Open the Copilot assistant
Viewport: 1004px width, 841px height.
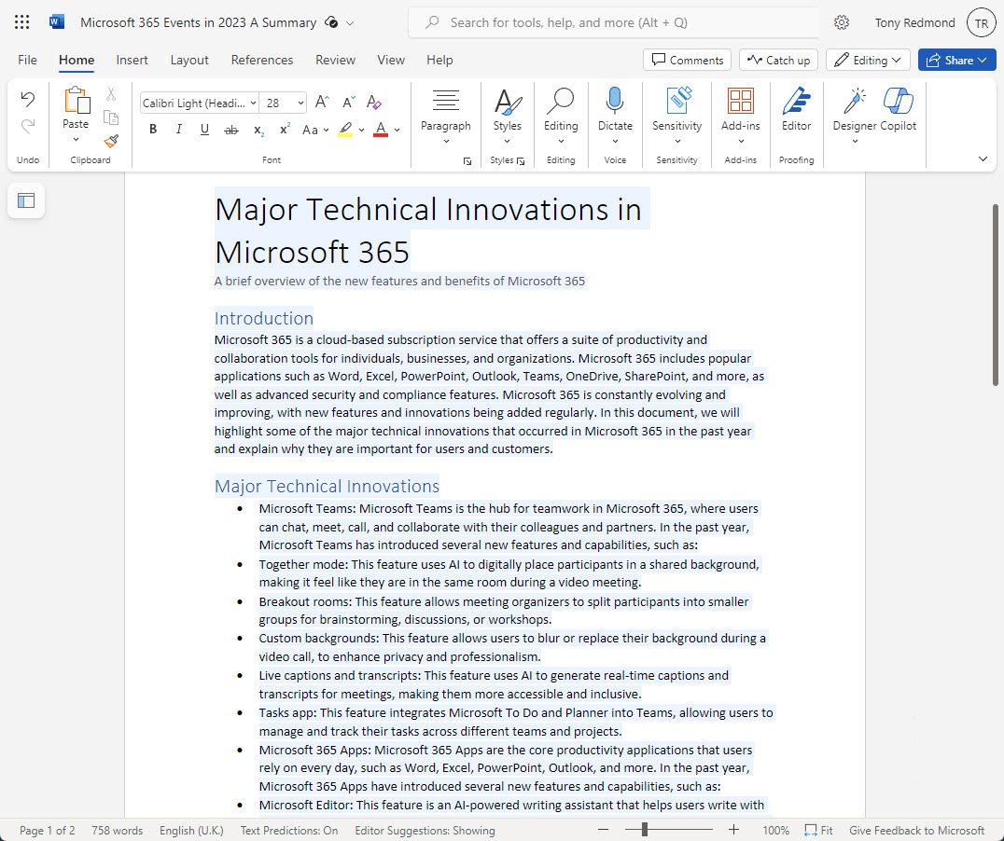click(897, 110)
